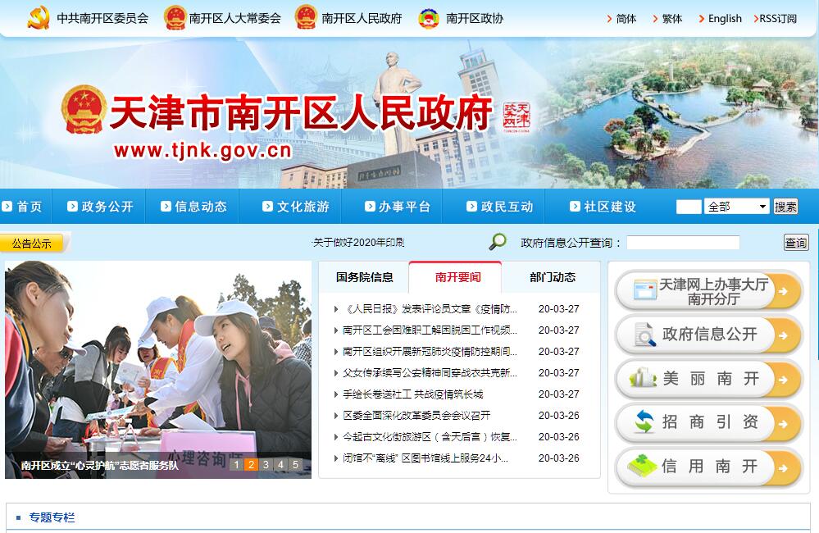Click the national emblem next to 南开区人民政府

pyautogui.click(x=306, y=17)
